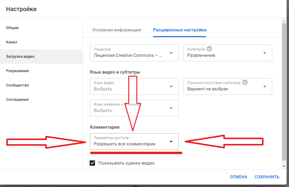Click the СОХРАНИТЬ button

point(267,177)
